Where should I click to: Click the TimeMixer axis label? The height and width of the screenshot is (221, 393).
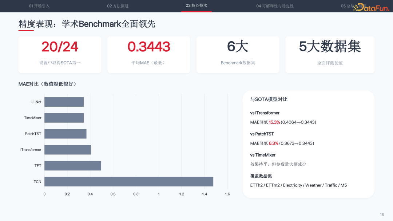33,118
